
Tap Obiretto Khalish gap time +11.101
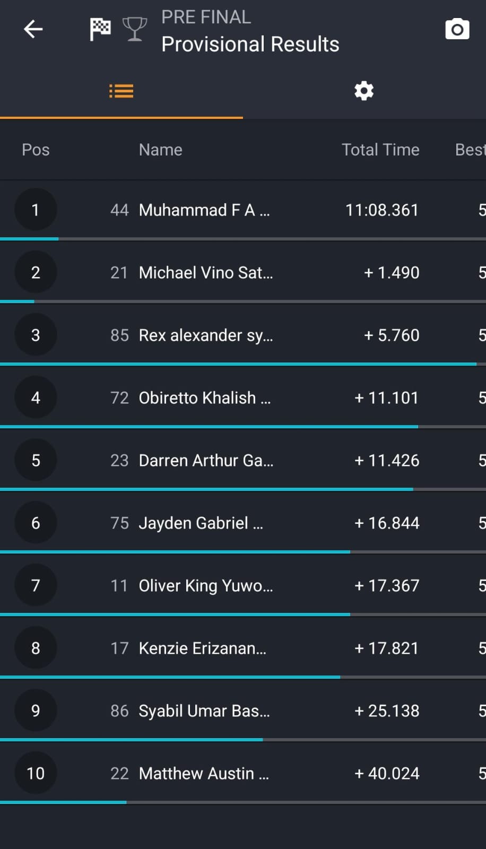point(387,398)
